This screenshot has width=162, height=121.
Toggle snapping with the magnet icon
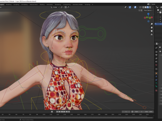tap(65, 7)
